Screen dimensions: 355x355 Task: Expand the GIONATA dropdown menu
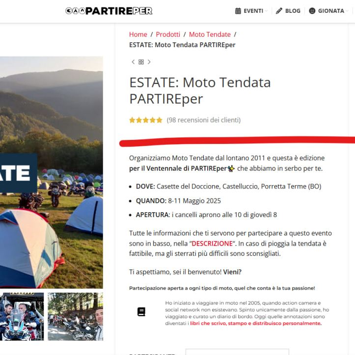tap(329, 11)
